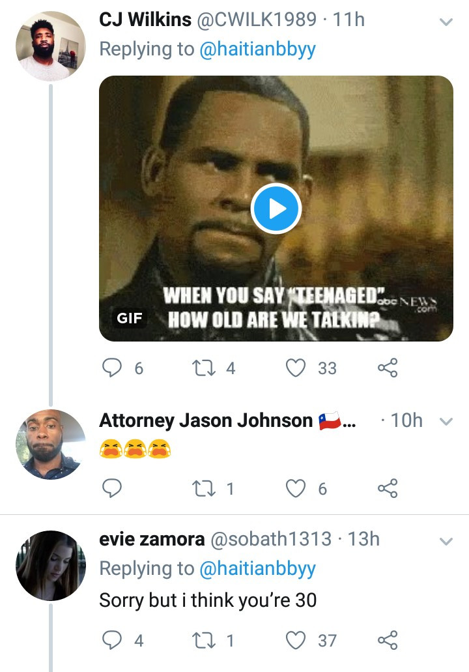Share Attorney Jason Johnson's tweet

388,488
